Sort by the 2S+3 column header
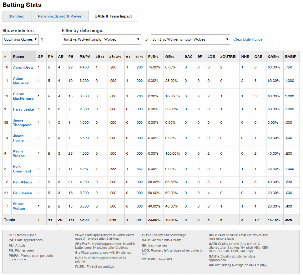 click(x=101, y=57)
